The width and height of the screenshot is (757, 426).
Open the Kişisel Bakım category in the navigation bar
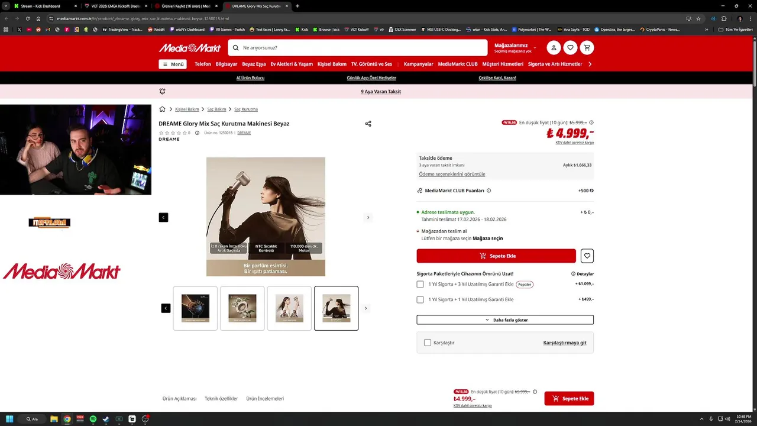[x=332, y=64]
